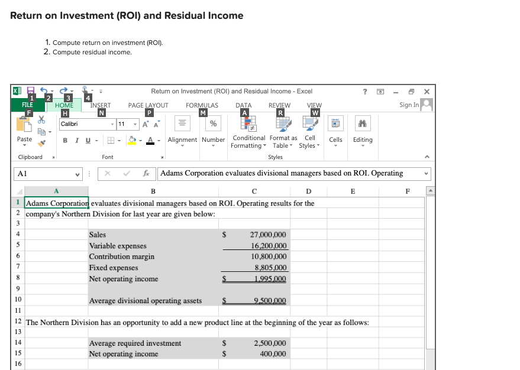Switch to the INSERT tab
The width and height of the screenshot is (520, 370).
tap(101, 105)
